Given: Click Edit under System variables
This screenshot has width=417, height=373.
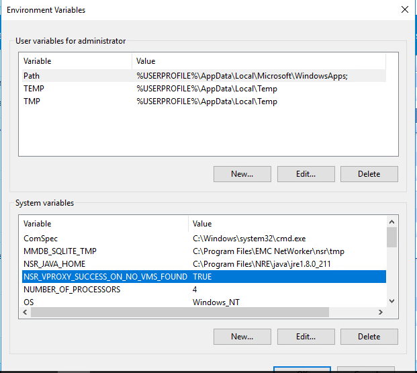Looking at the screenshot, I should 306,337.
